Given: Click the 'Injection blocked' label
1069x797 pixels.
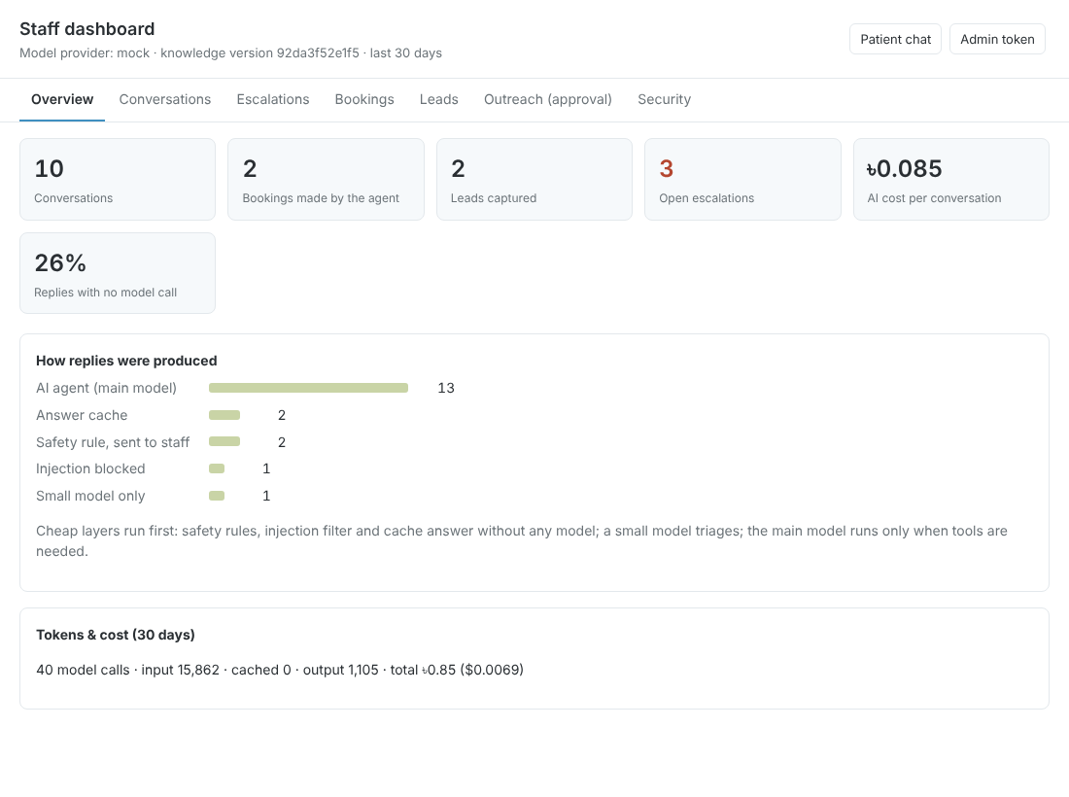Looking at the screenshot, I should pos(90,469).
